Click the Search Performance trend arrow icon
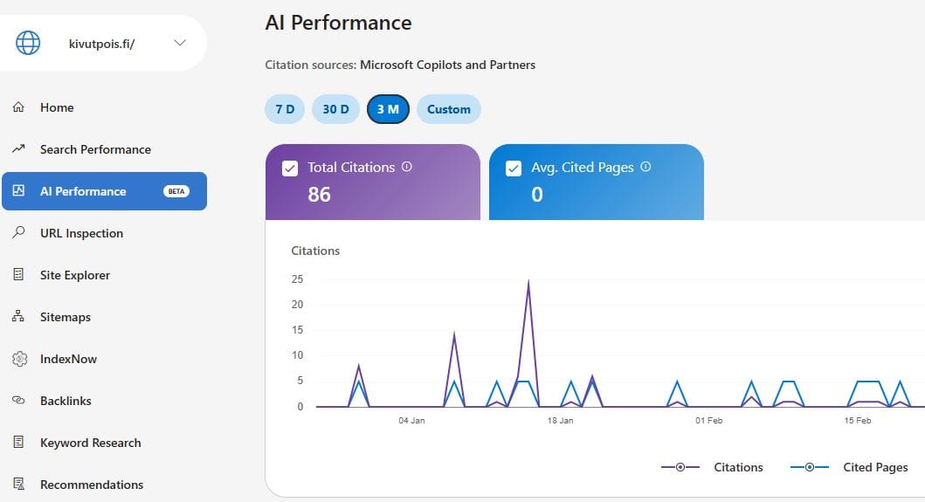This screenshot has width=925, height=502. [18, 149]
